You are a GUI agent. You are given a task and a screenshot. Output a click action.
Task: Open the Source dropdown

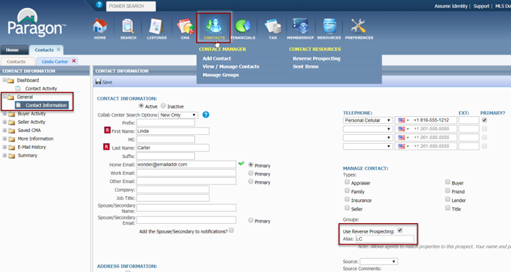(379, 261)
